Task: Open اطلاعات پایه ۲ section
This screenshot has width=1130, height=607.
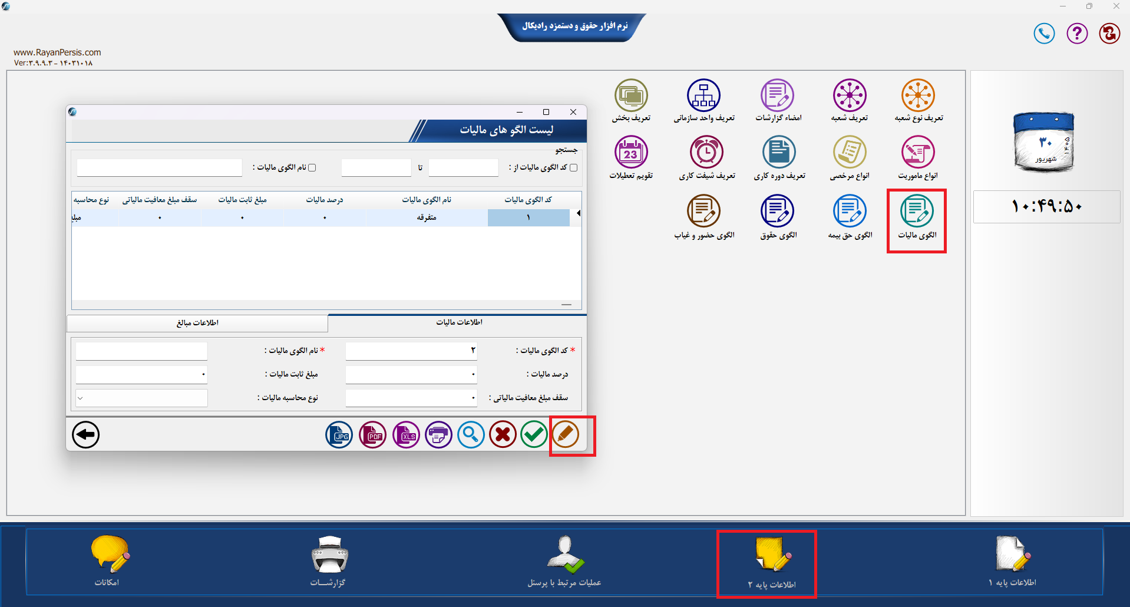Action: [772, 562]
